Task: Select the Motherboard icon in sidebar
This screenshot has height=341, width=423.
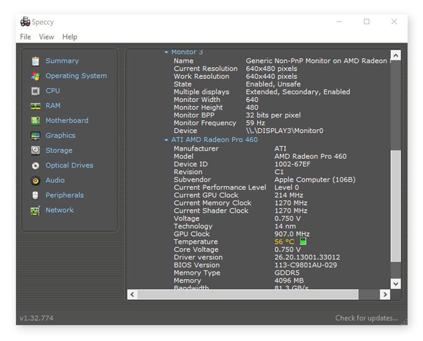Action: click(x=35, y=121)
